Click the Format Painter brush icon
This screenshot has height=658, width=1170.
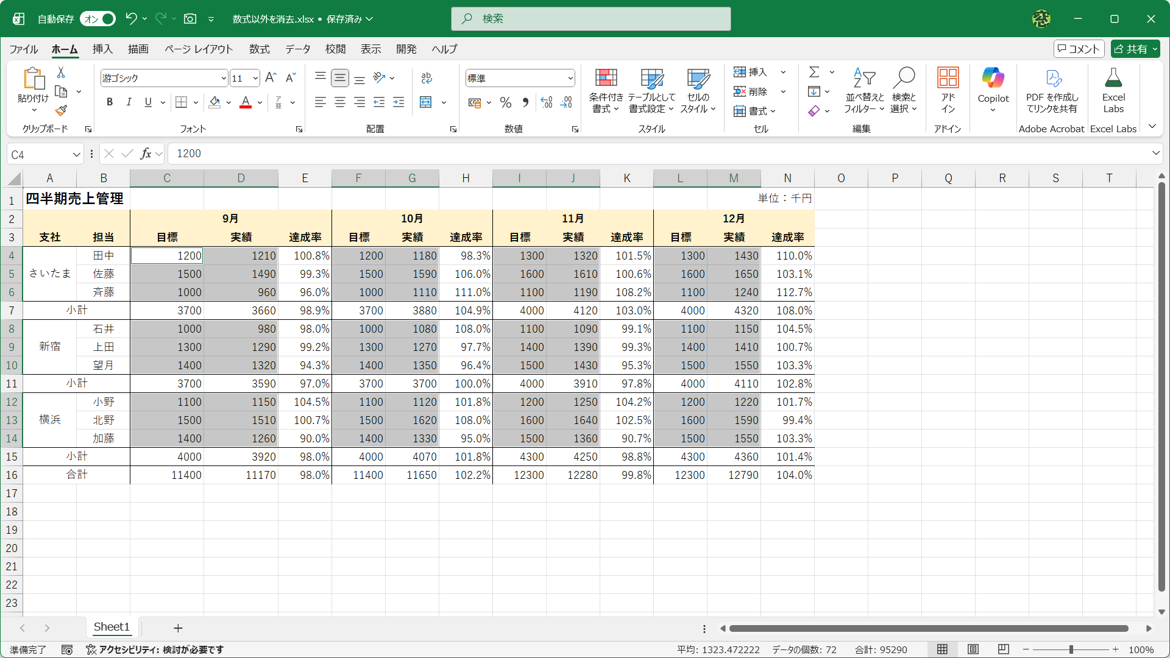[61, 111]
